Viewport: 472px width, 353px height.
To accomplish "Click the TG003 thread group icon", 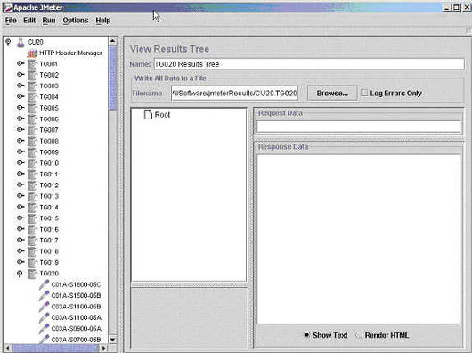I will click(x=32, y=86).
